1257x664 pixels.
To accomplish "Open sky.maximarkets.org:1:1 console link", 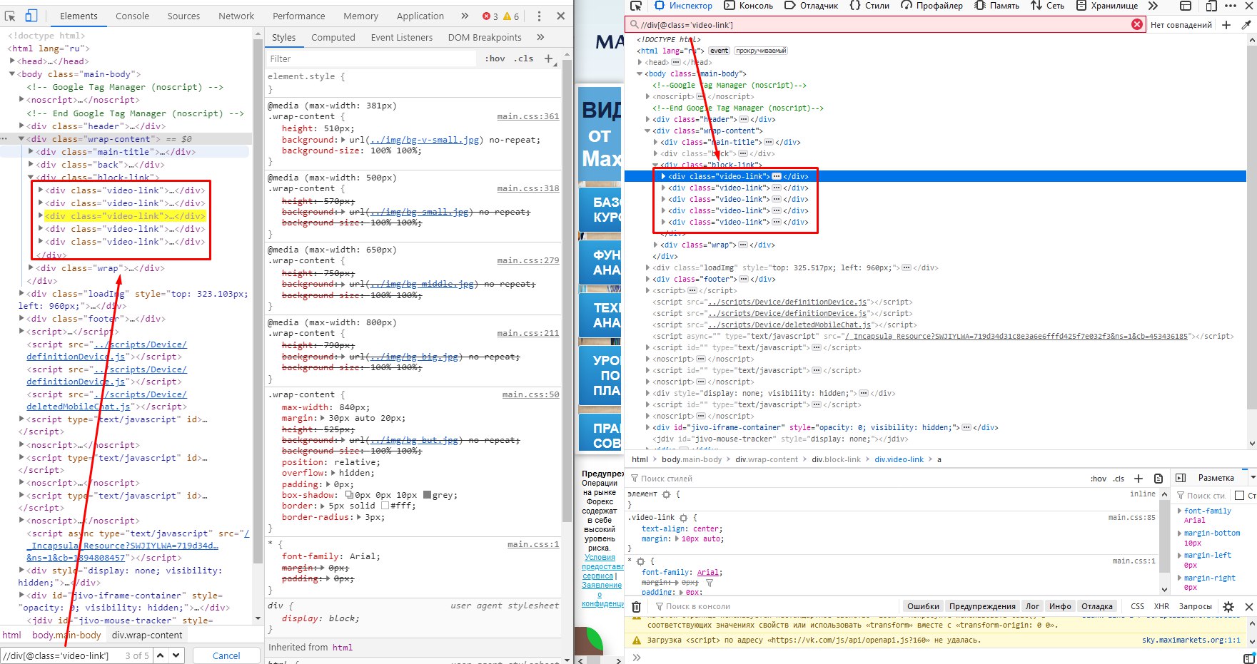I will (1191, 640).
